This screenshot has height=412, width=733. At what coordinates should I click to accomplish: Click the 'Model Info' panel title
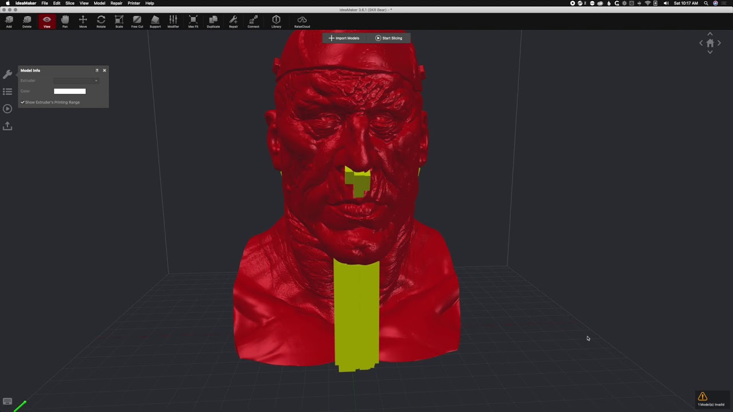[30, 70]
